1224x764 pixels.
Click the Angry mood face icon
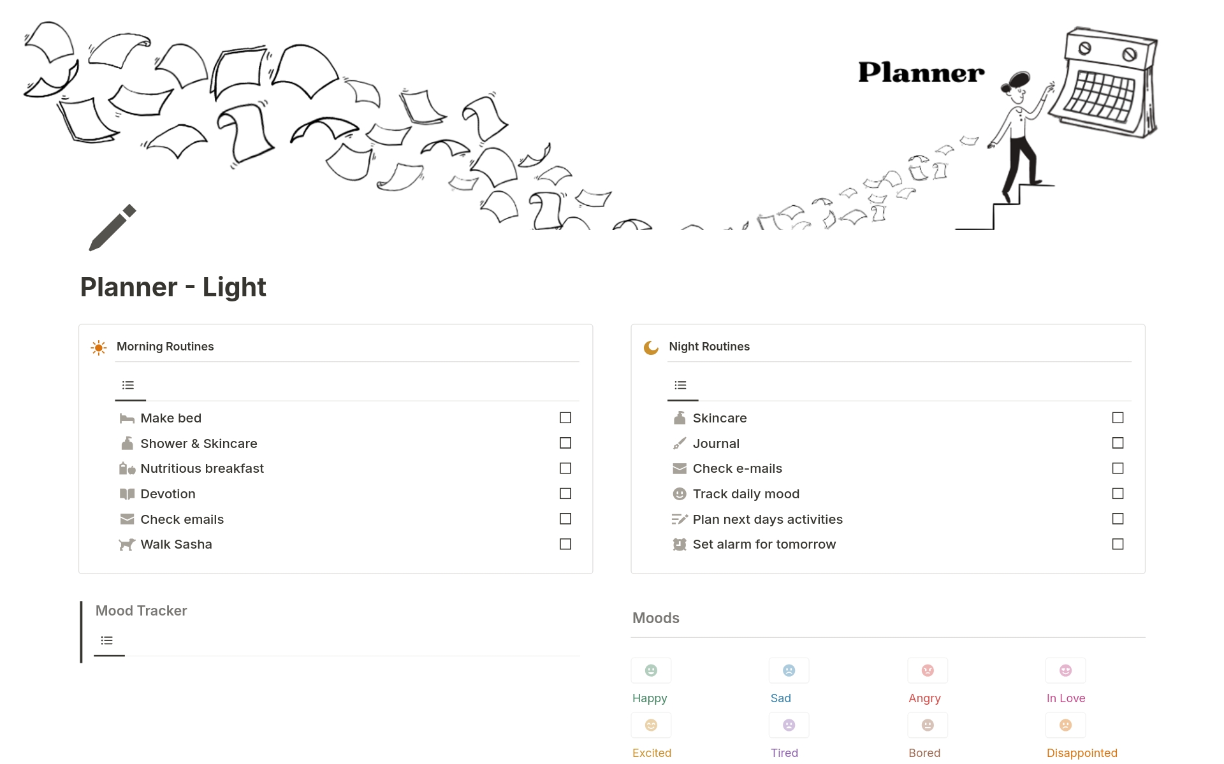(928, 670)
